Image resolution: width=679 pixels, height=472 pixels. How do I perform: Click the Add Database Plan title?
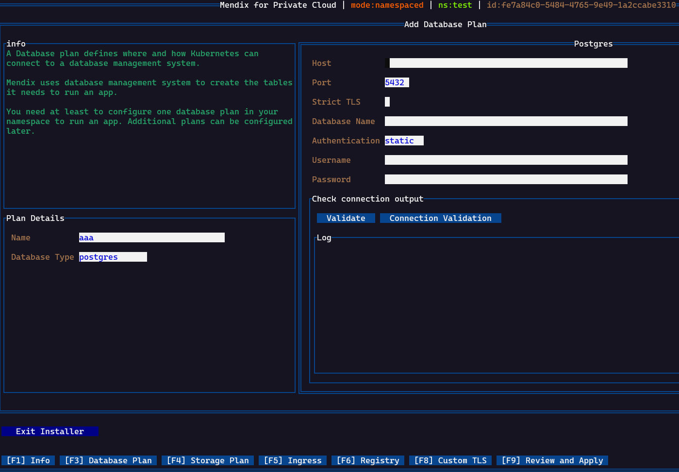[446, 24]
